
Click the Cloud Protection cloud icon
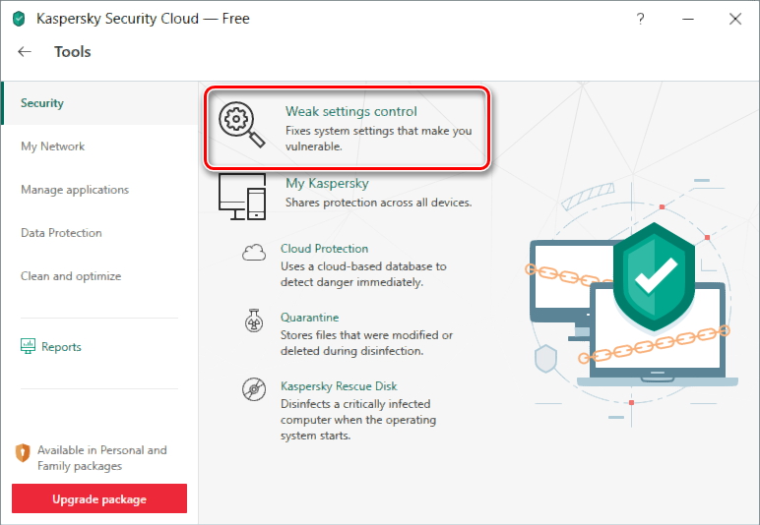tap(254, 253)
